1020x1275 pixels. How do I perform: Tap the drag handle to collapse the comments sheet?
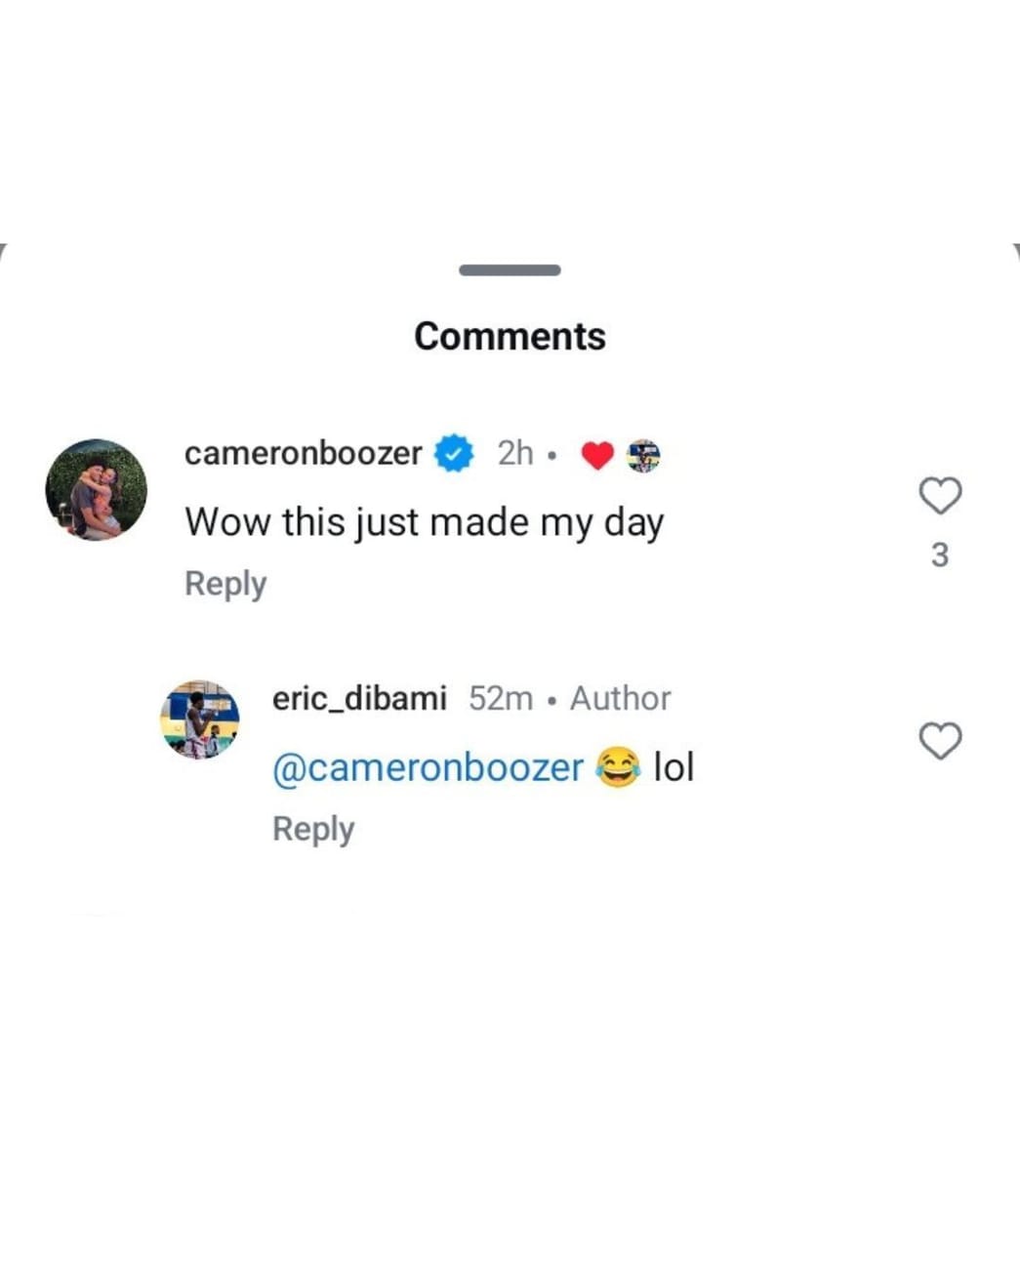pyautogui.click(x=509, y=269)
